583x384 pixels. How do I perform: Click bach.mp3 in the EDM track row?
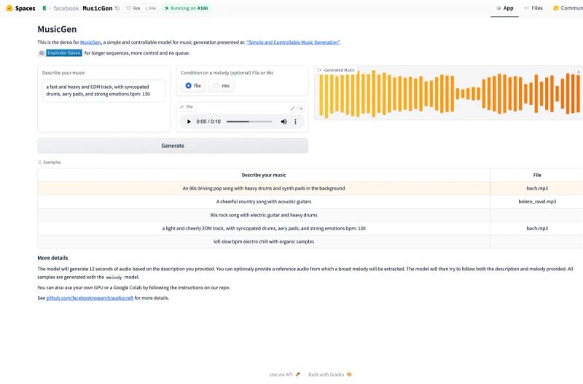click(537, 229)
